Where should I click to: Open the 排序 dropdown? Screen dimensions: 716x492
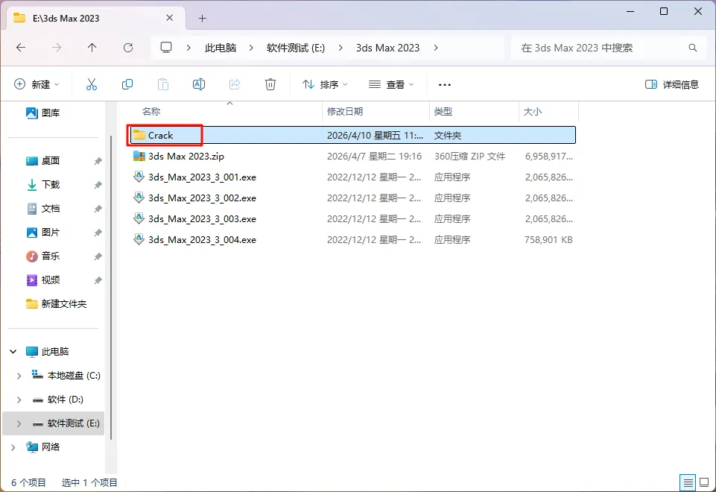[325, 84]
